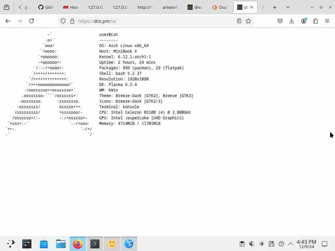Click the 'Resolution: 1920x1080' line
The image size is (335, 251).
(124, 79)
